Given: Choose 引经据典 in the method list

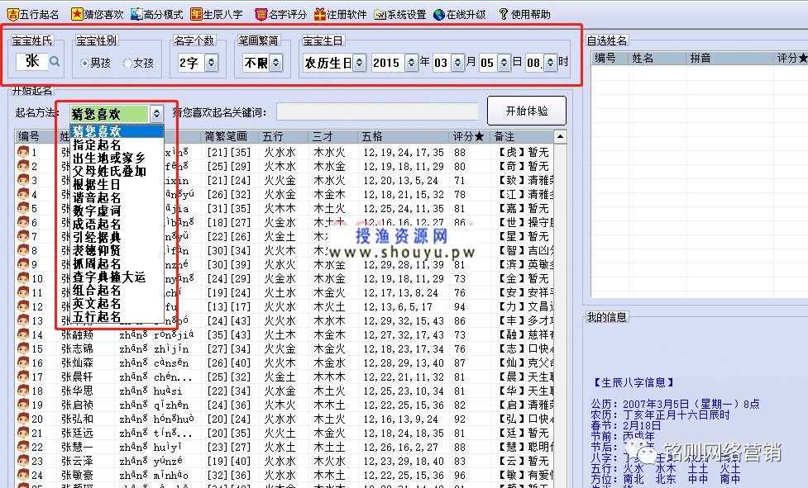Looking at the screenshot, I should click(117, 237).
